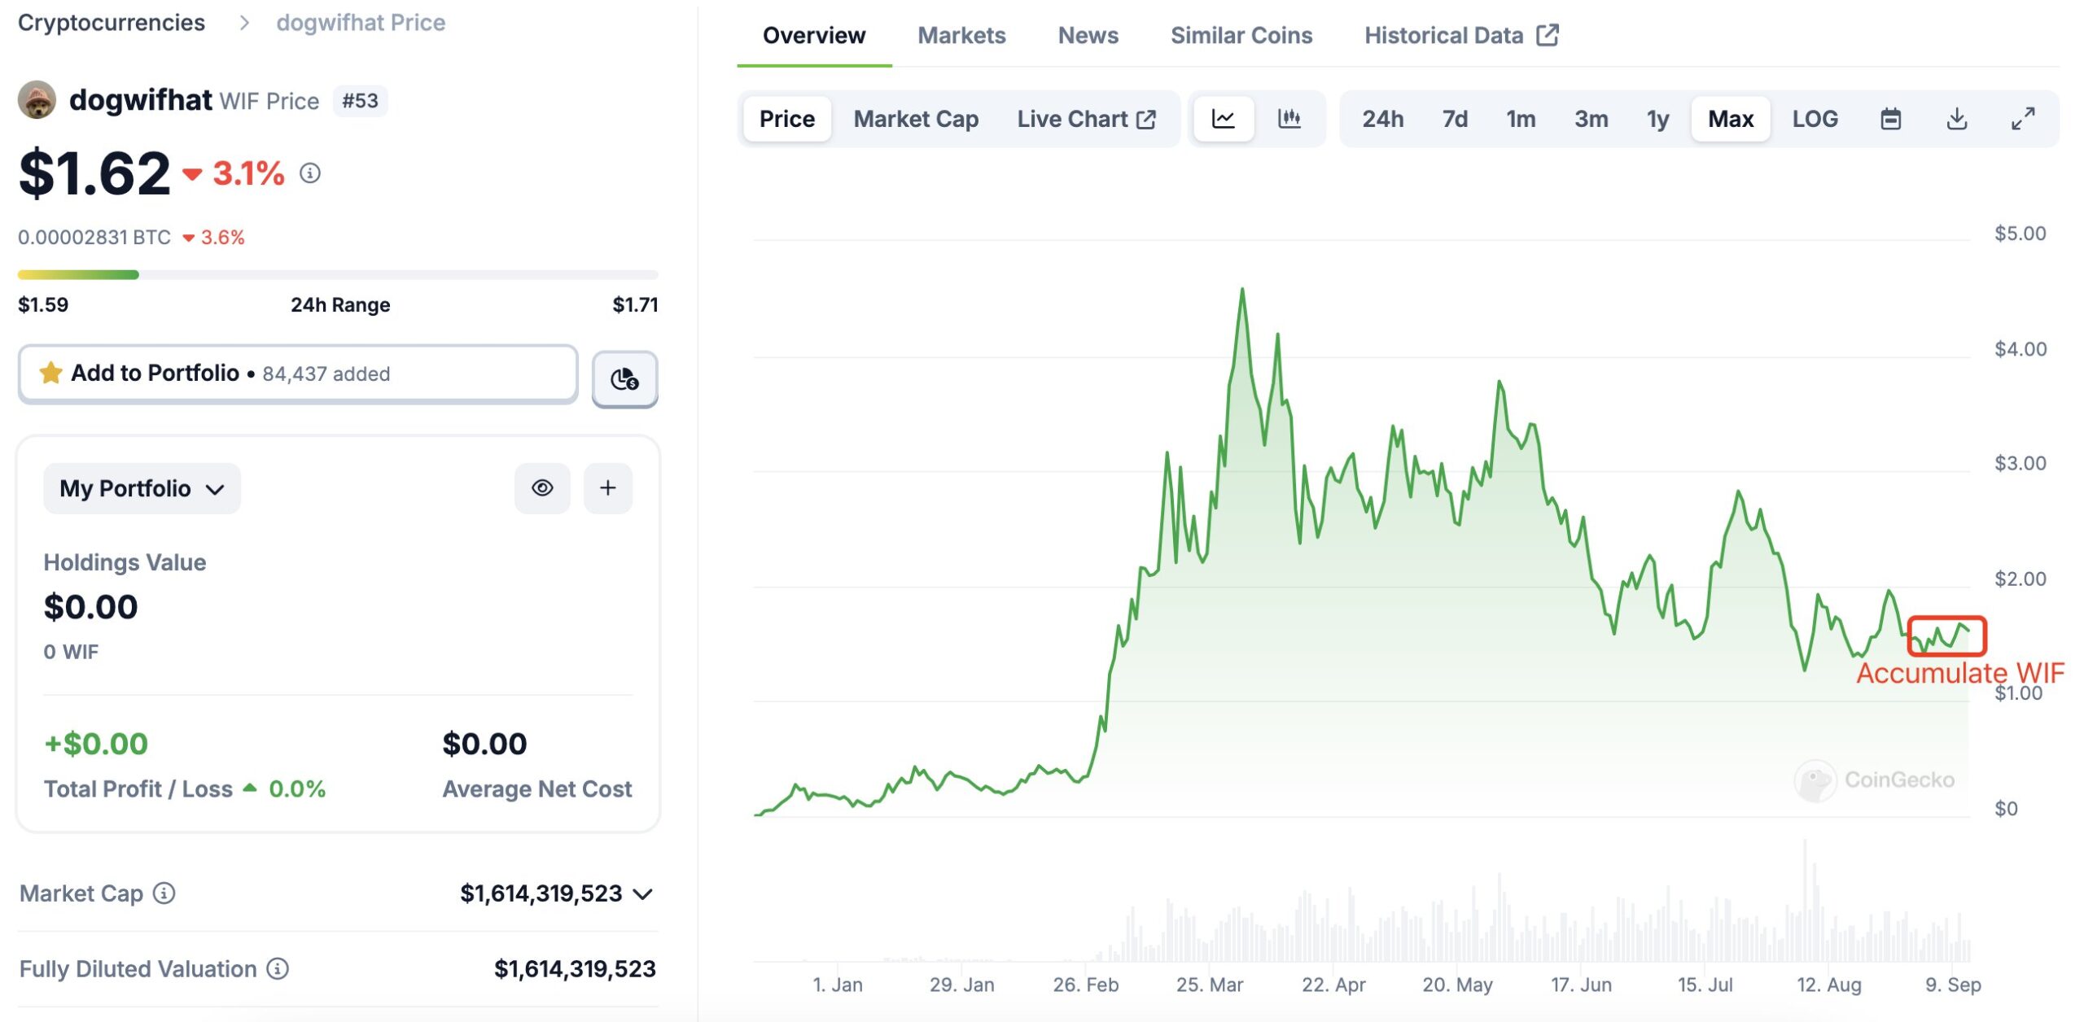Set chart range to 3m
Screen dimensions: 2084x1022
coord(1591,119)
